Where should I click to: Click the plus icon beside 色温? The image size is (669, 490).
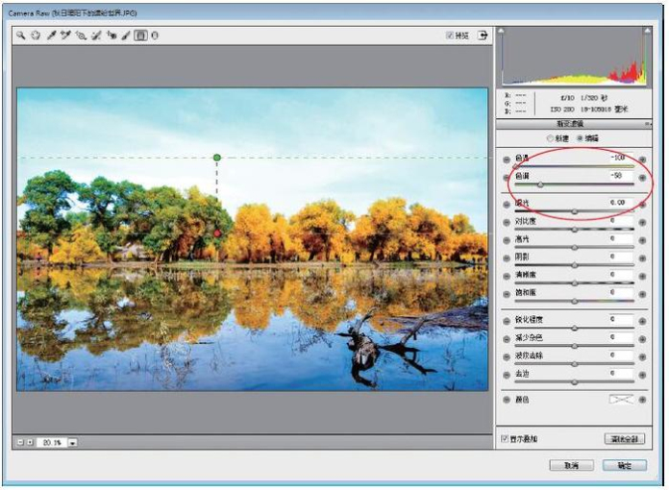(x=642, y=159)
